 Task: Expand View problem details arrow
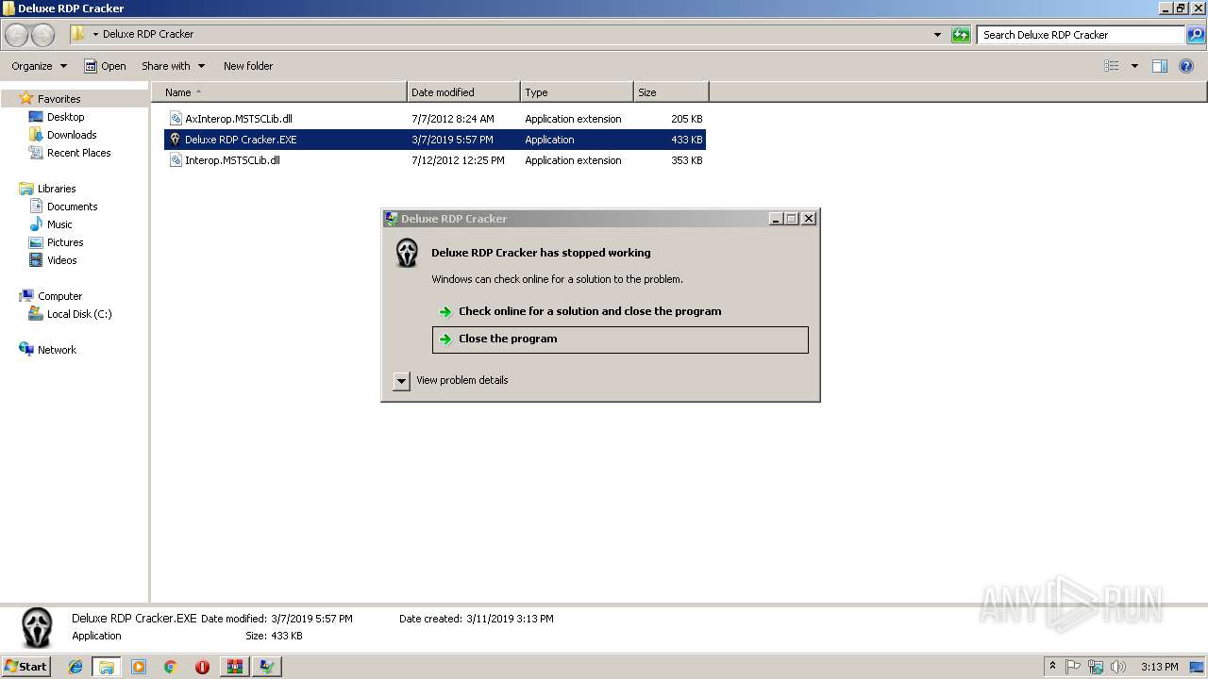[401, 381]
